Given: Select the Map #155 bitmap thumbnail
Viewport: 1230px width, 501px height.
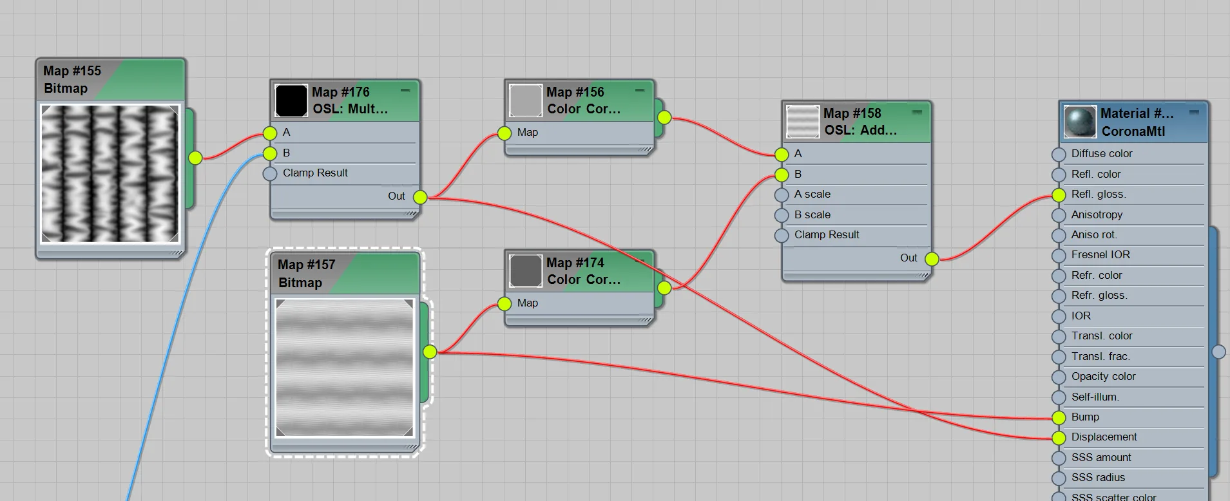Looking at the screenshot, I should (110, 174).
